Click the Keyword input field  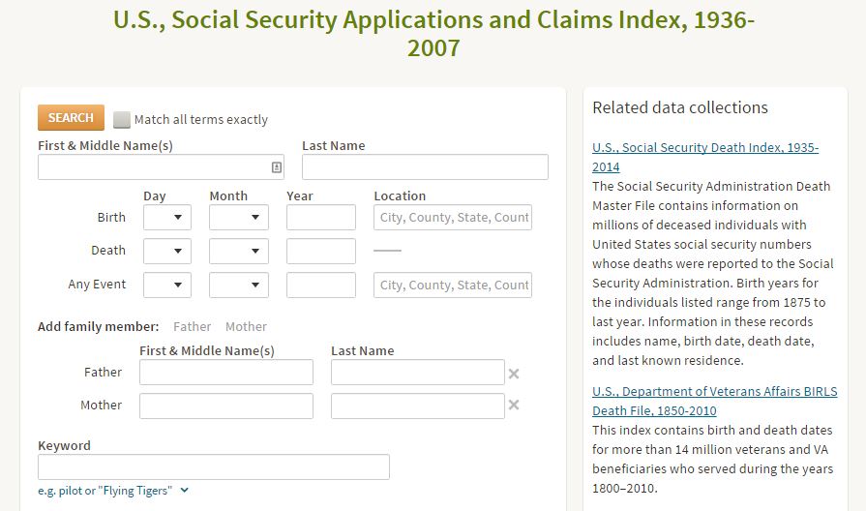[213, 466]
